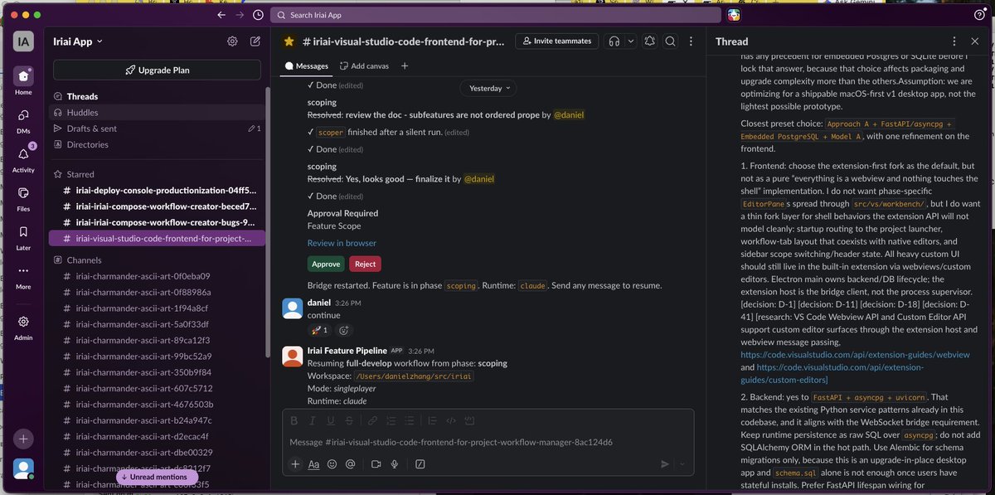The image size is (995, 495).
Task: Open the Activity notifications
Action: (x=23, y=156)
